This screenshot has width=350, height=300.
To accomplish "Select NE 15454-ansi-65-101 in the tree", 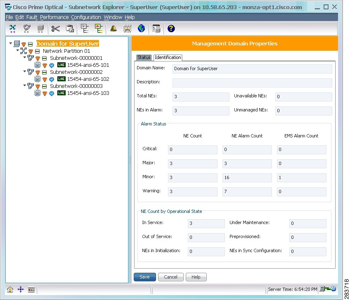I will (88, 65).
